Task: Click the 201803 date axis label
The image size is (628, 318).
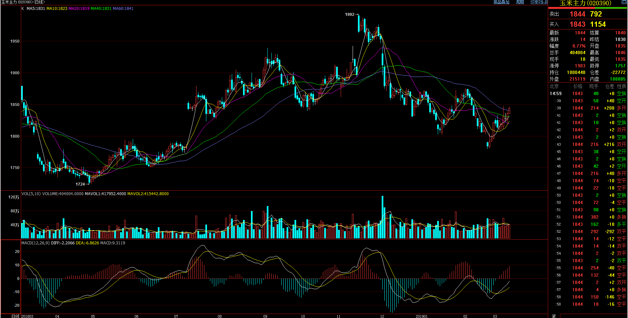Action: coord(27,316)
